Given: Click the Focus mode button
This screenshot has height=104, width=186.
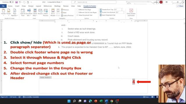Looking at the screenshot, I should coord(146,97).
